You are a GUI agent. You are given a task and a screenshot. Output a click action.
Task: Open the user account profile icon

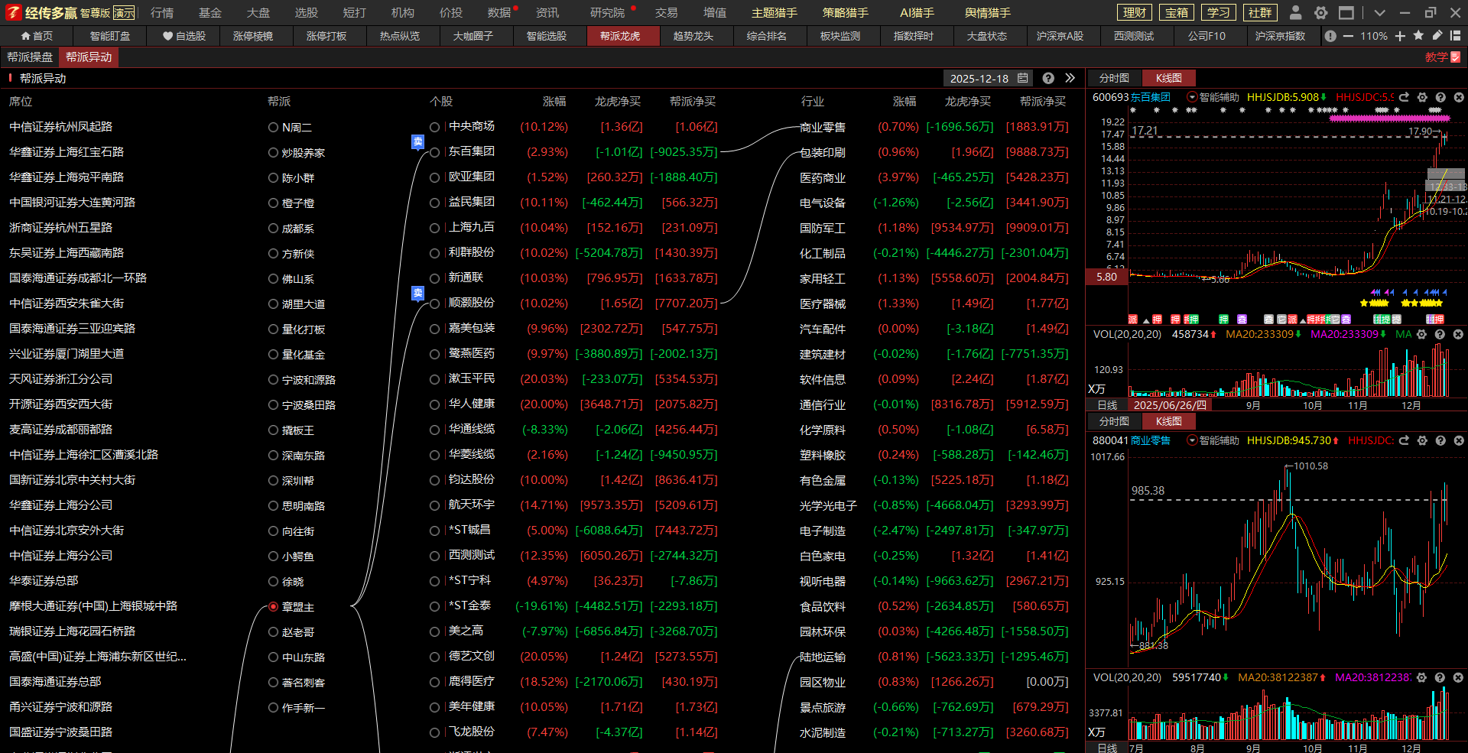(x=1295, y=12)
